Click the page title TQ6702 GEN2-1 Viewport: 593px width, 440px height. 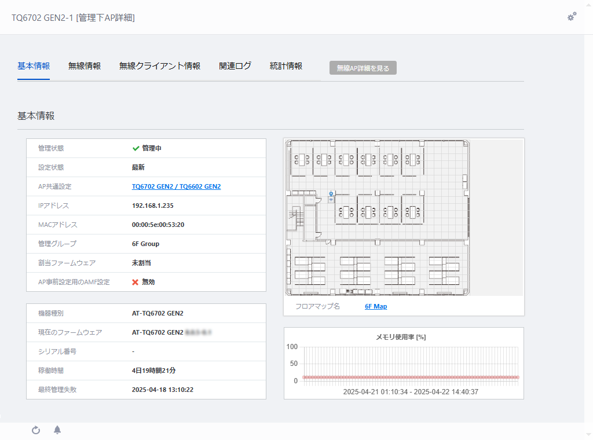pyautogui.click(x=42, y=18)
